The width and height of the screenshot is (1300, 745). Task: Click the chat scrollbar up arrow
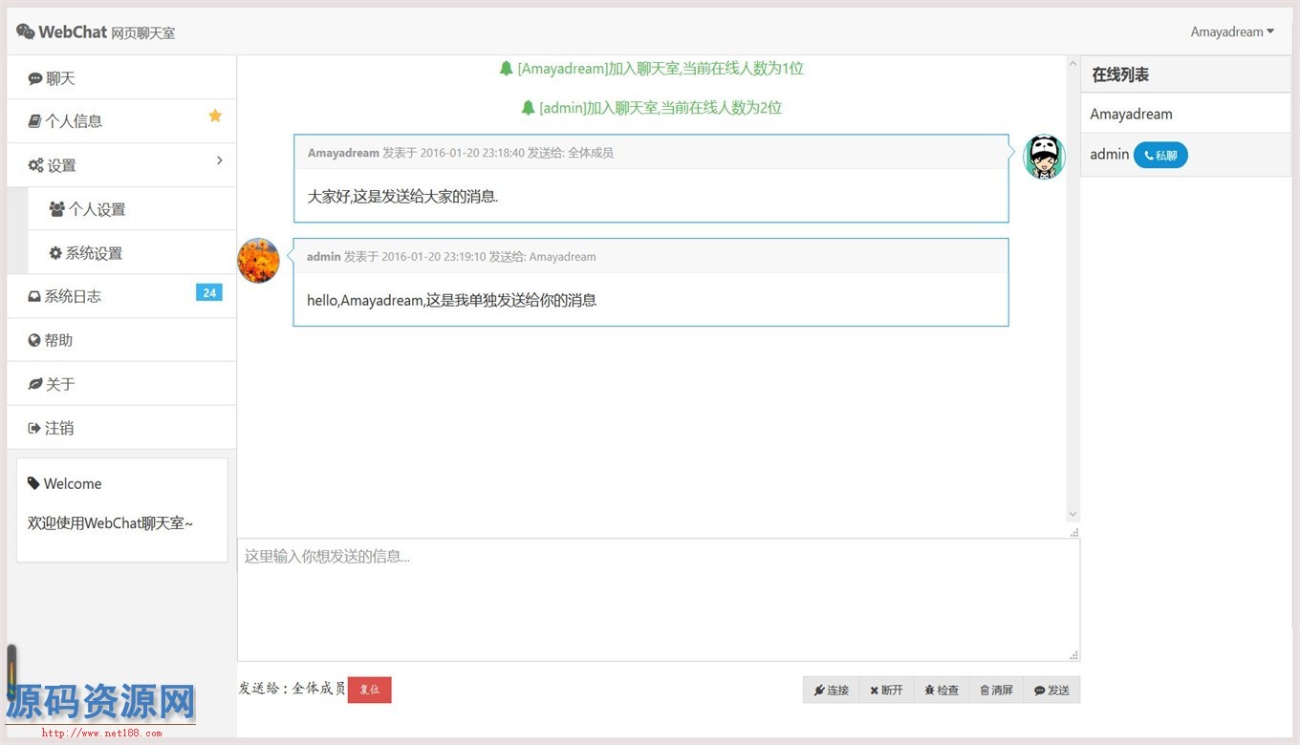point(1072,64)
